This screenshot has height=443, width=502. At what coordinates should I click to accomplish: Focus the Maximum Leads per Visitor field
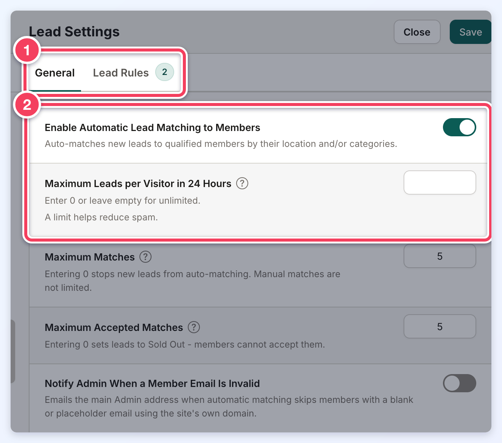click(440, 183)
